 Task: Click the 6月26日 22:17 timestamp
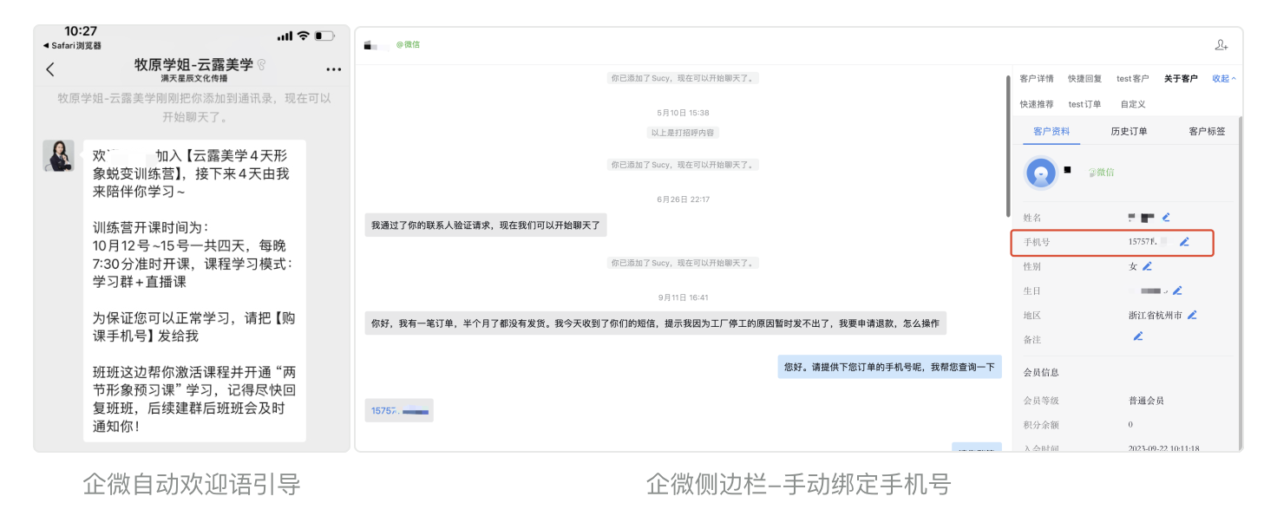pos(684,199)
